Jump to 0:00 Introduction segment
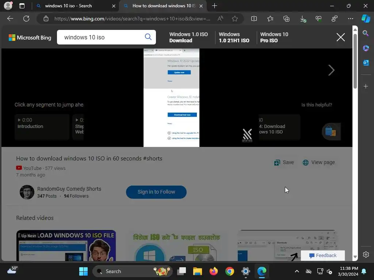 [x=42, y=127]
